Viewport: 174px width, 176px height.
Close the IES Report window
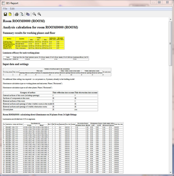167,2
